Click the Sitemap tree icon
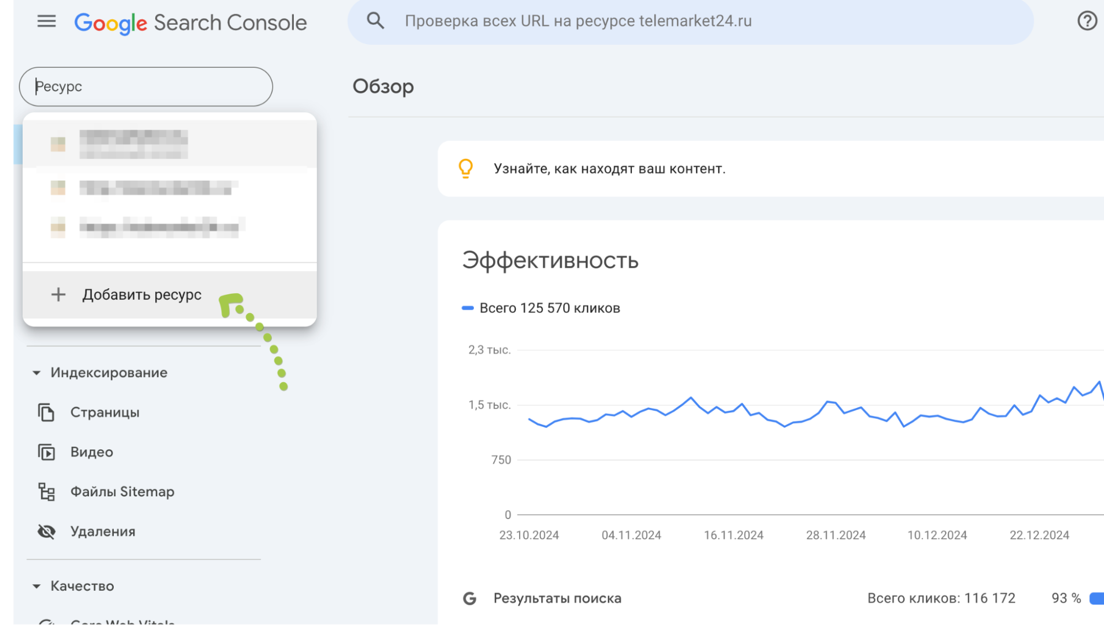The height and width of the screenshot is (625, 1104). pyautogui.click(x=46, y=492)
